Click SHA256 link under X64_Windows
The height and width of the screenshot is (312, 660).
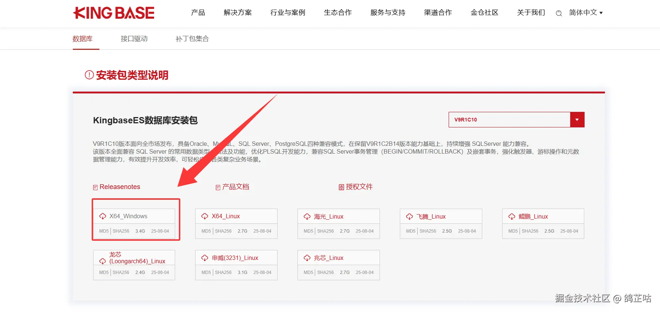121,231
